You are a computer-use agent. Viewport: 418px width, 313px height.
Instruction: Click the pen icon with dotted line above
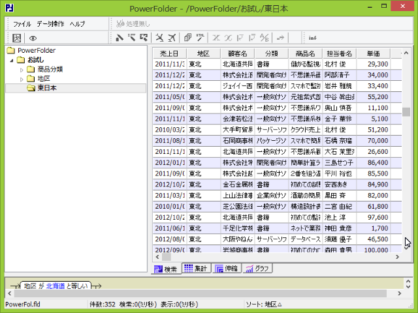point(132,38)
